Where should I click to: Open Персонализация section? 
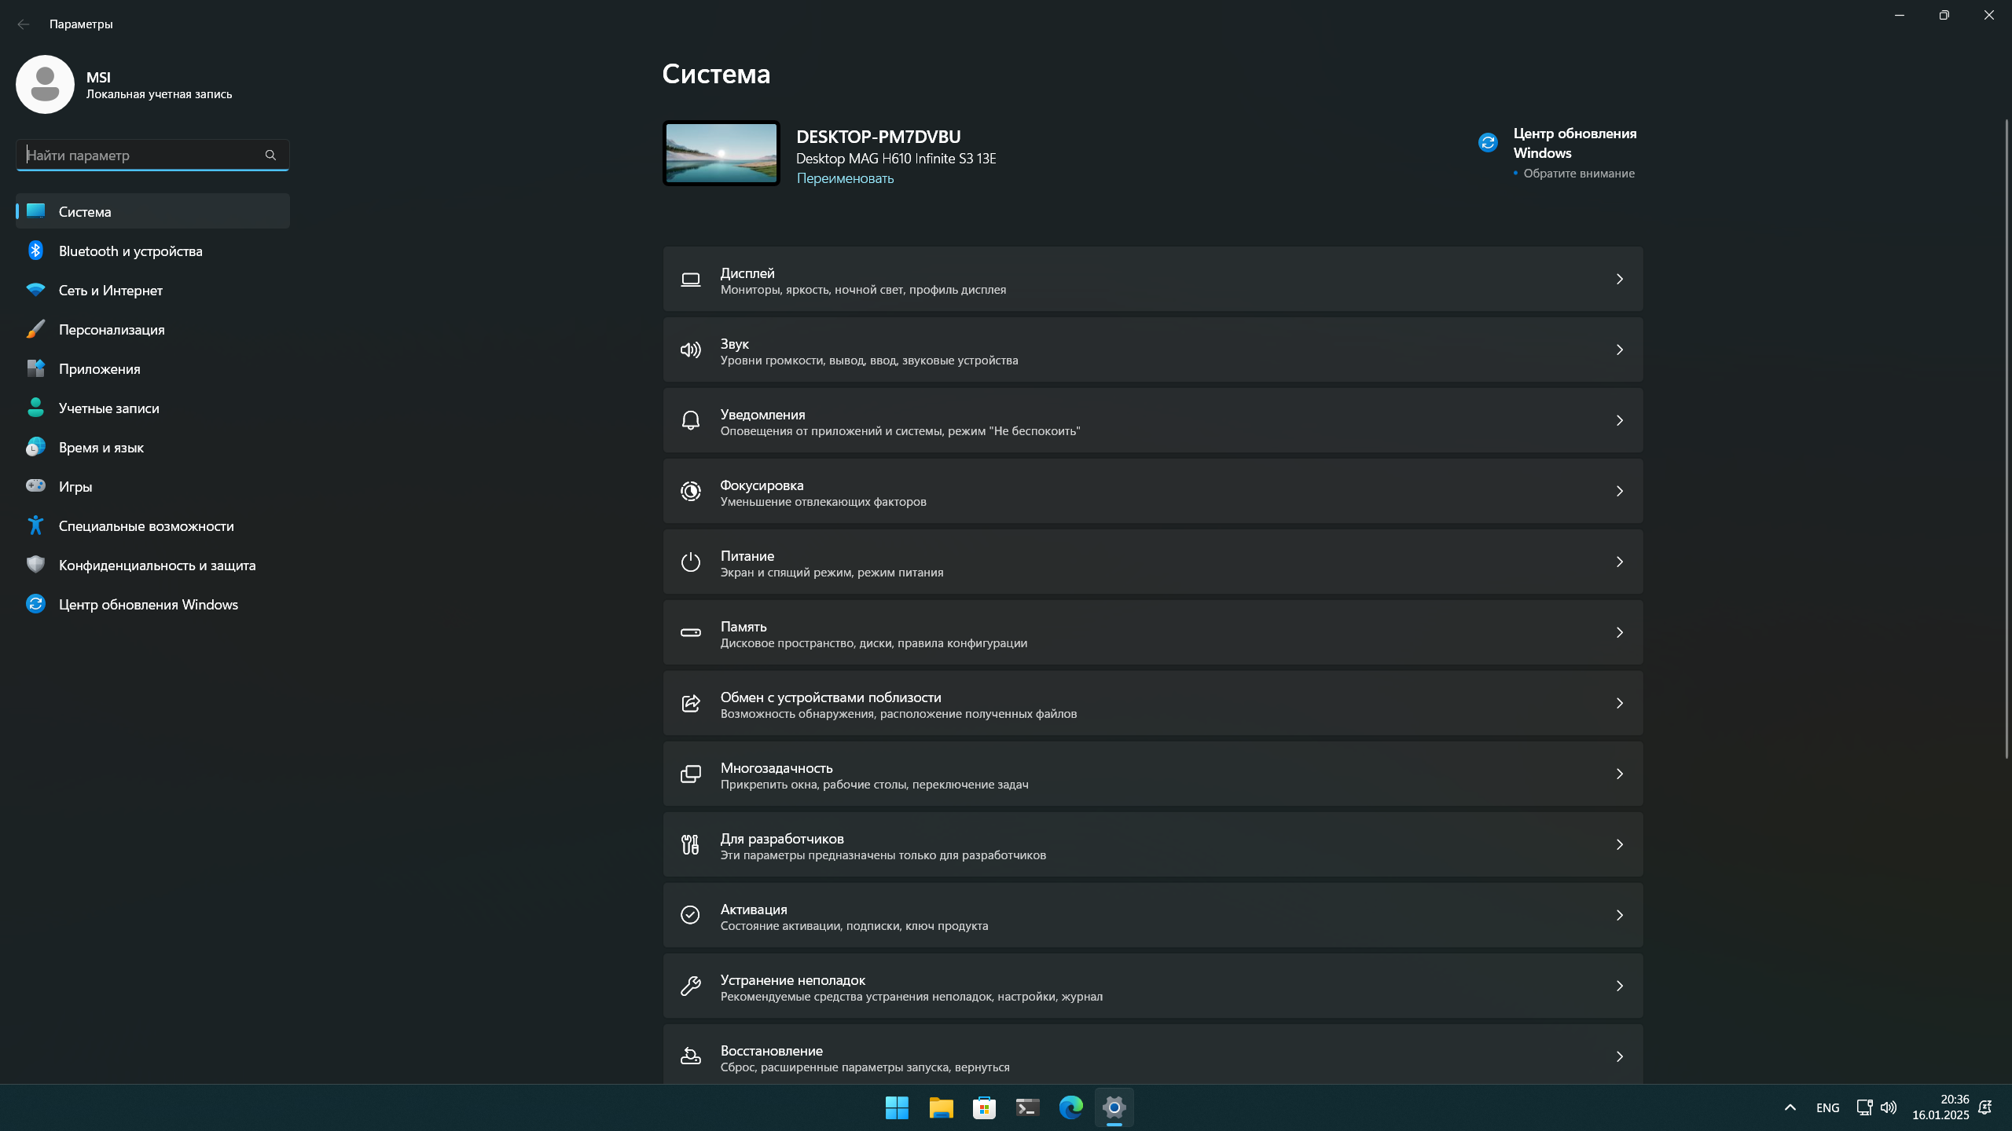[152, 329]
